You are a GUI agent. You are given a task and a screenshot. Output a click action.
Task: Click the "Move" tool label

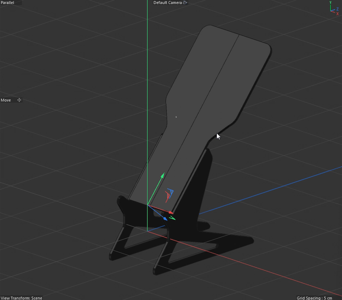(6, 100)
